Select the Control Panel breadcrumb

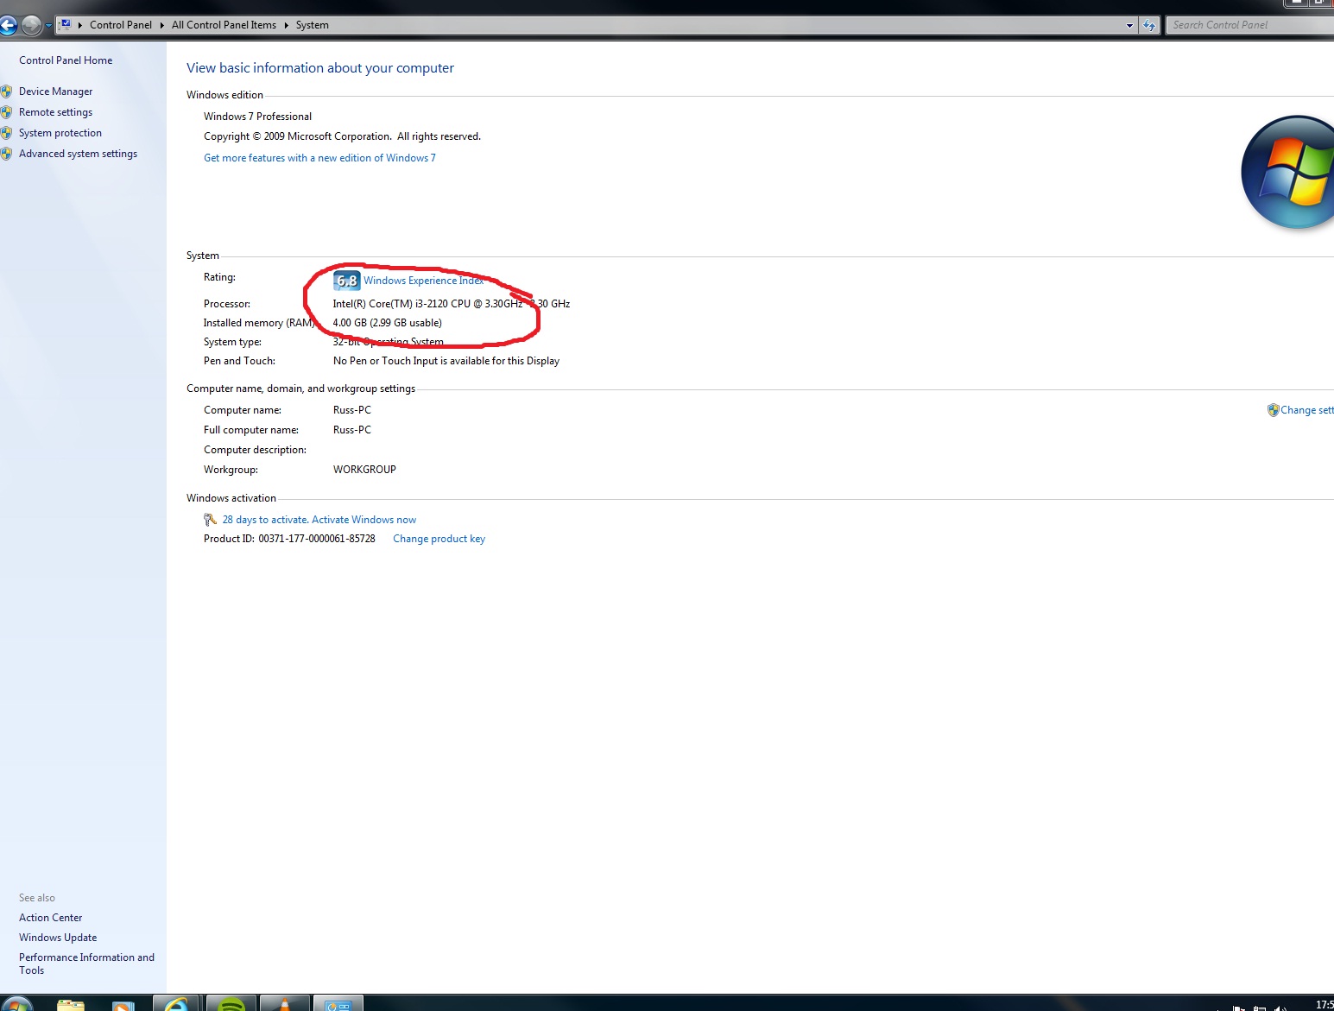point(121,25)
